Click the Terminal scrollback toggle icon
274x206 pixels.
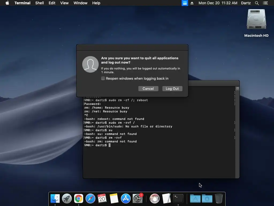pos(238,88)
